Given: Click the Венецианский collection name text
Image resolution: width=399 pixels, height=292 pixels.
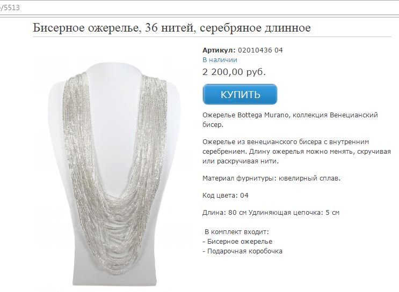Looking at the screenshot, I should (354, 115).
